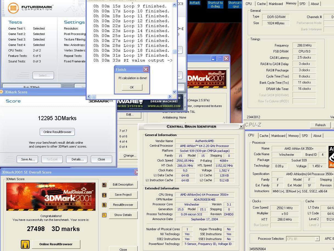
Task: Click the Super PI scroll-down arrow
Action: 175,92
